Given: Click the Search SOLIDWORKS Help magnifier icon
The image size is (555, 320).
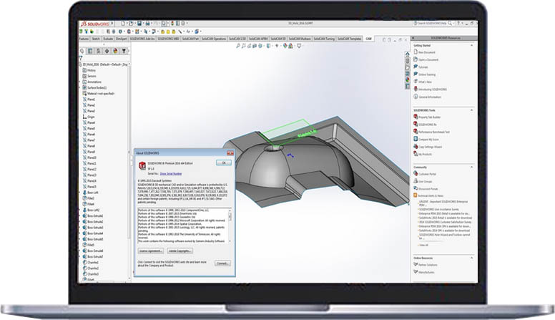Looking at the screenshot, I should coord(450,23).
